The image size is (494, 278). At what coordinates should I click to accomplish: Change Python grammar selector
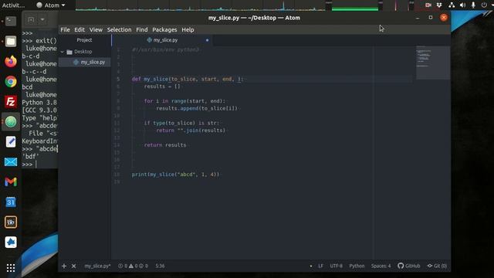[357, 266]
